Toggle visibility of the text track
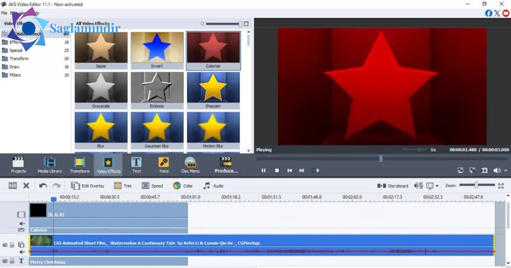Screen dimensions: 511x268 coord(5,261)
